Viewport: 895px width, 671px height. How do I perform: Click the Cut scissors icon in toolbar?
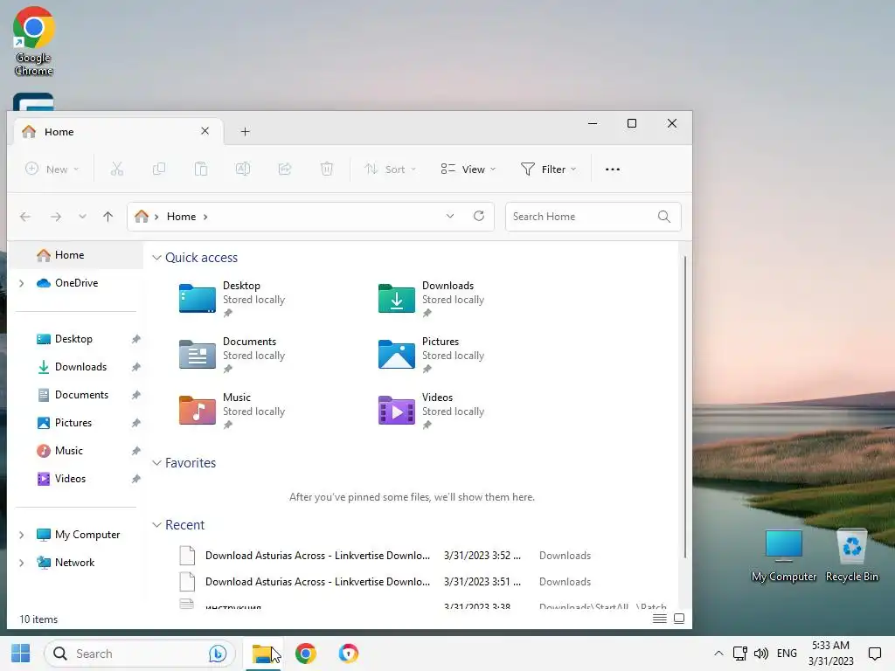[x=117, y=169]
